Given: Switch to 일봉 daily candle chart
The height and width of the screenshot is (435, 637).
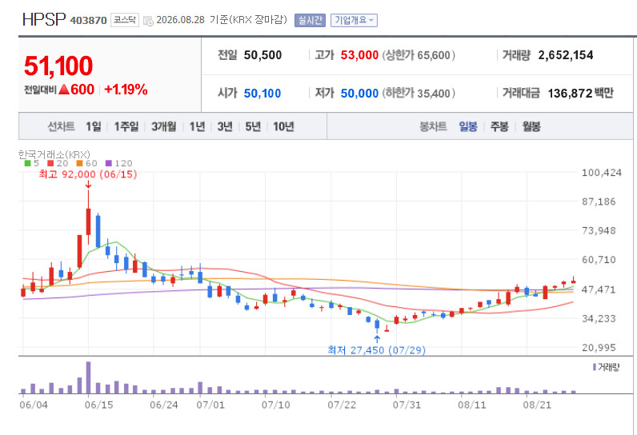Looking at the screenshot, I should (x=468, y=126).
